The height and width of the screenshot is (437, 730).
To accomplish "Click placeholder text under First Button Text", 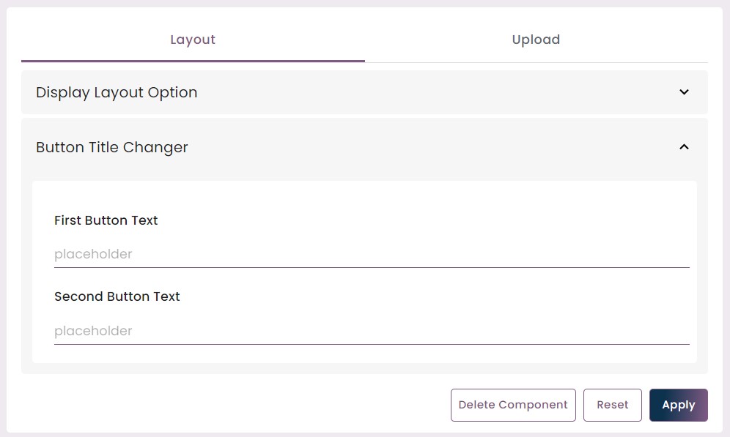I will pyautogui.click(x=93, y=254).
